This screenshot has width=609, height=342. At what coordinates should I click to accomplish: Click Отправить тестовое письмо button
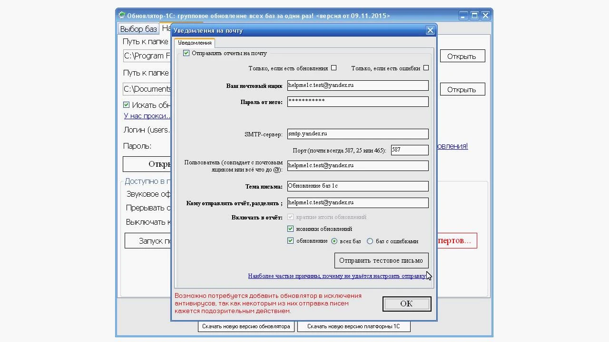tap(381, 260)
